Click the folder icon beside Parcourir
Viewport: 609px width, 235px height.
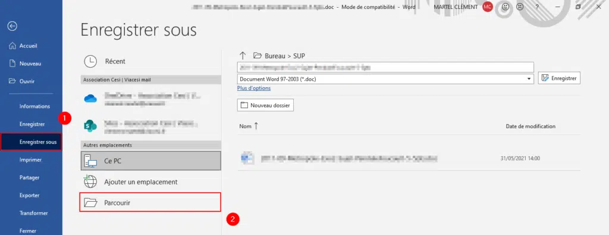point(90,202)
